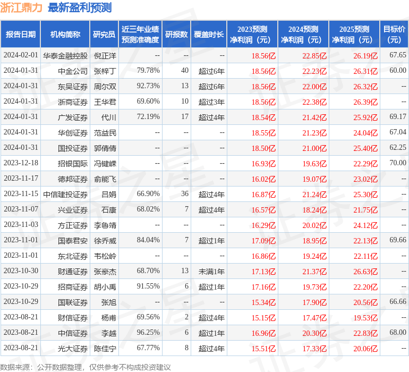Select the 研报数 column header
This screenshot has height=372, width=409.
pos(176,34)
